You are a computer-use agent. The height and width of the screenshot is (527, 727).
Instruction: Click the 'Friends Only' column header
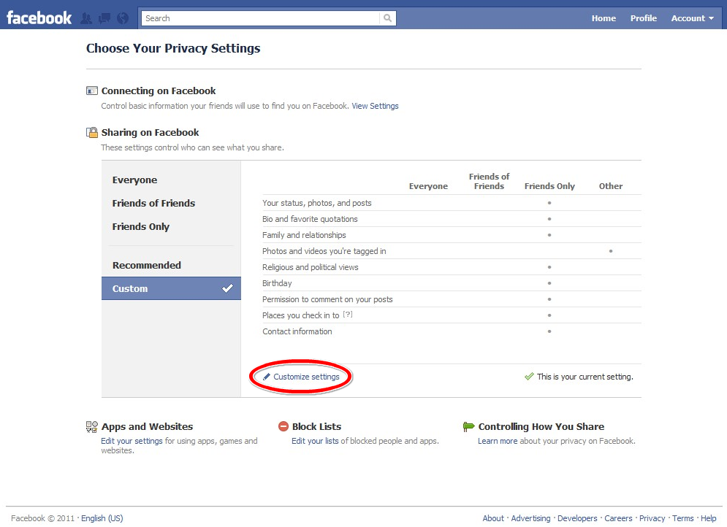[549, 186]
